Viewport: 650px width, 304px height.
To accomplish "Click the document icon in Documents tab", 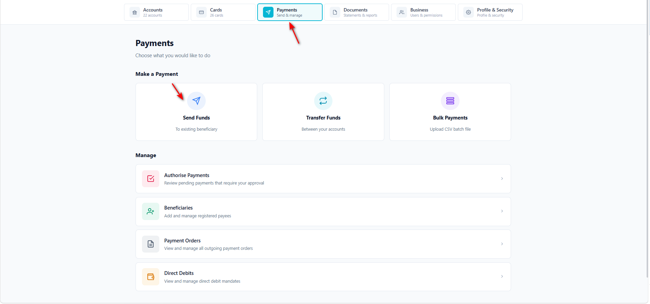I will point(335,13).
